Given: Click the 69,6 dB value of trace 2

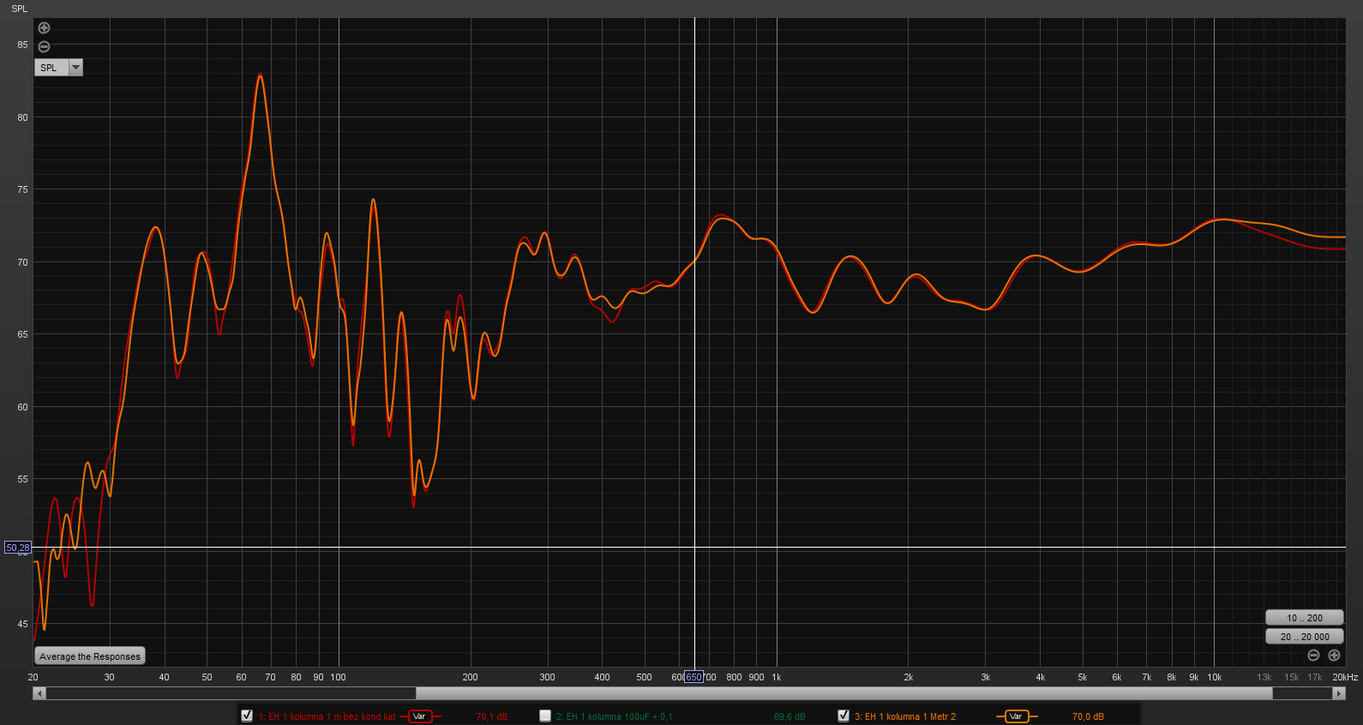Looking at the screenshot, I should 790,716.
